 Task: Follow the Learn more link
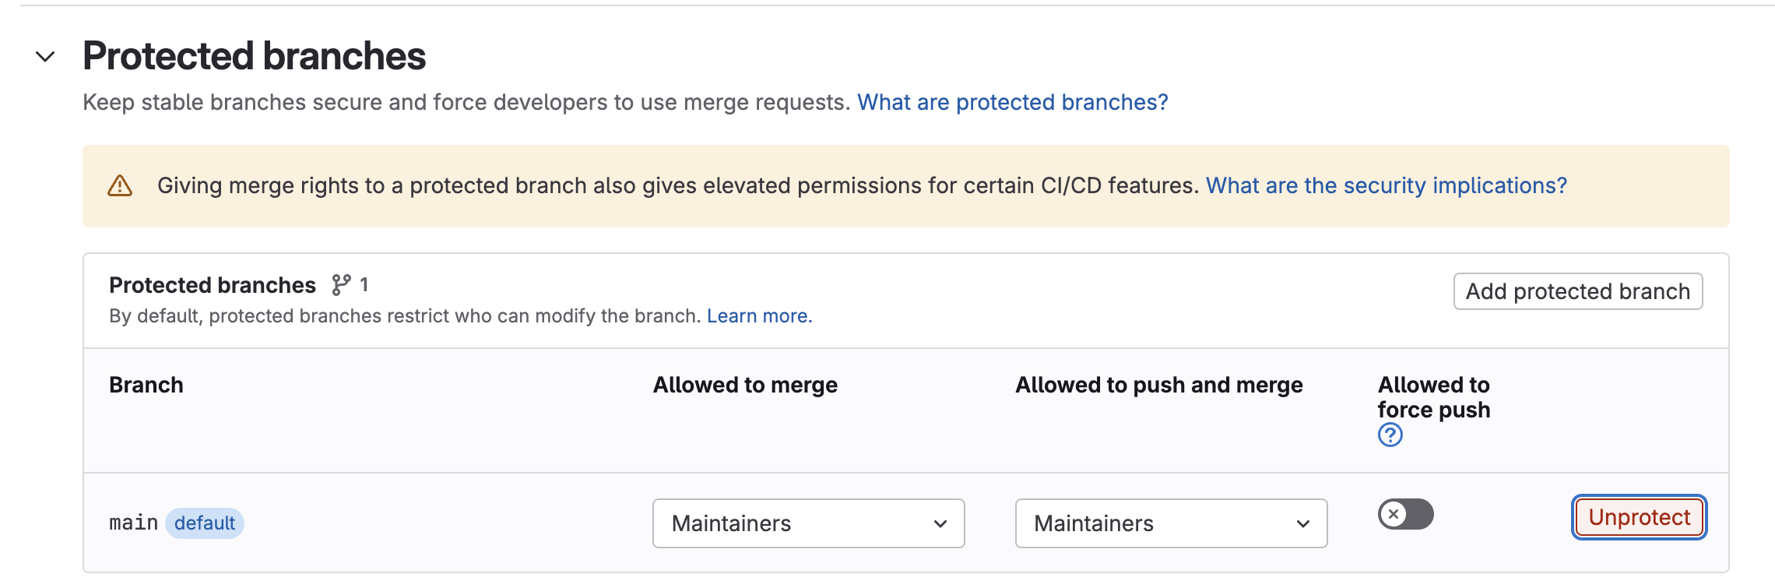(x=759, y=316)
